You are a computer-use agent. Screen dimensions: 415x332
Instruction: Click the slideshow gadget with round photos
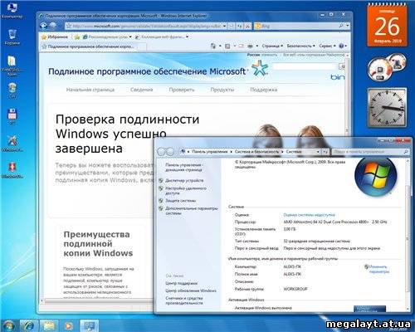(387, 68)
